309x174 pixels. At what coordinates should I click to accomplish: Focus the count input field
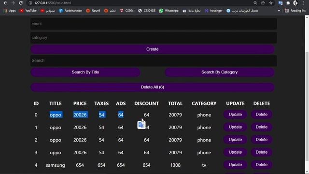(154, 24)
